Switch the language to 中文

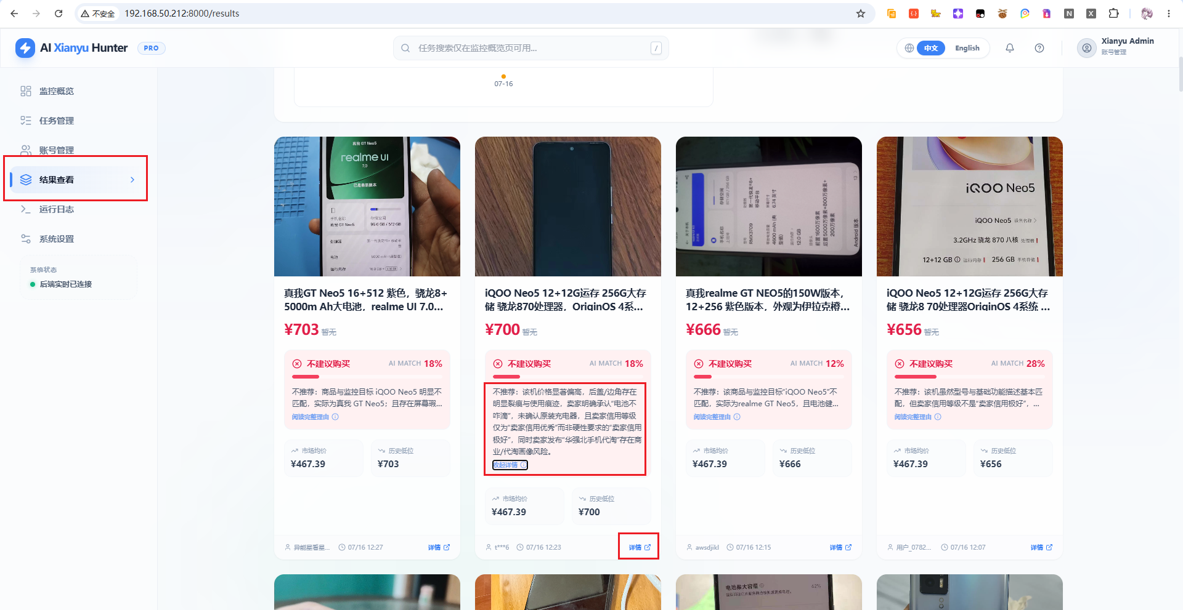931,48
